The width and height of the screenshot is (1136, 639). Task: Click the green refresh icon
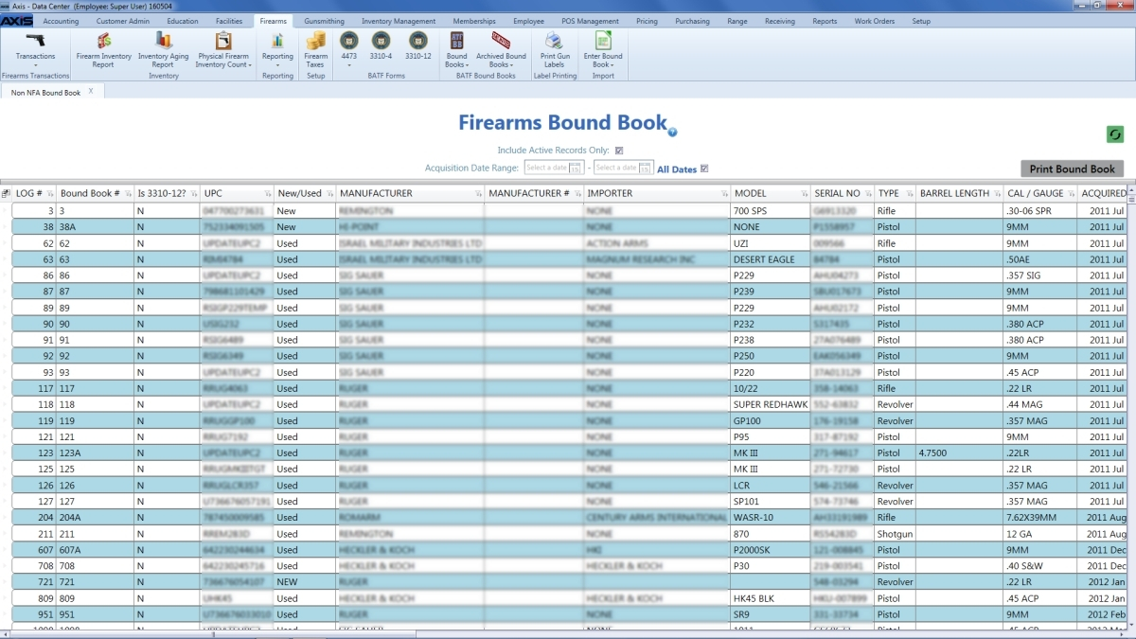pyautogui.click(x=1115, y=134)
